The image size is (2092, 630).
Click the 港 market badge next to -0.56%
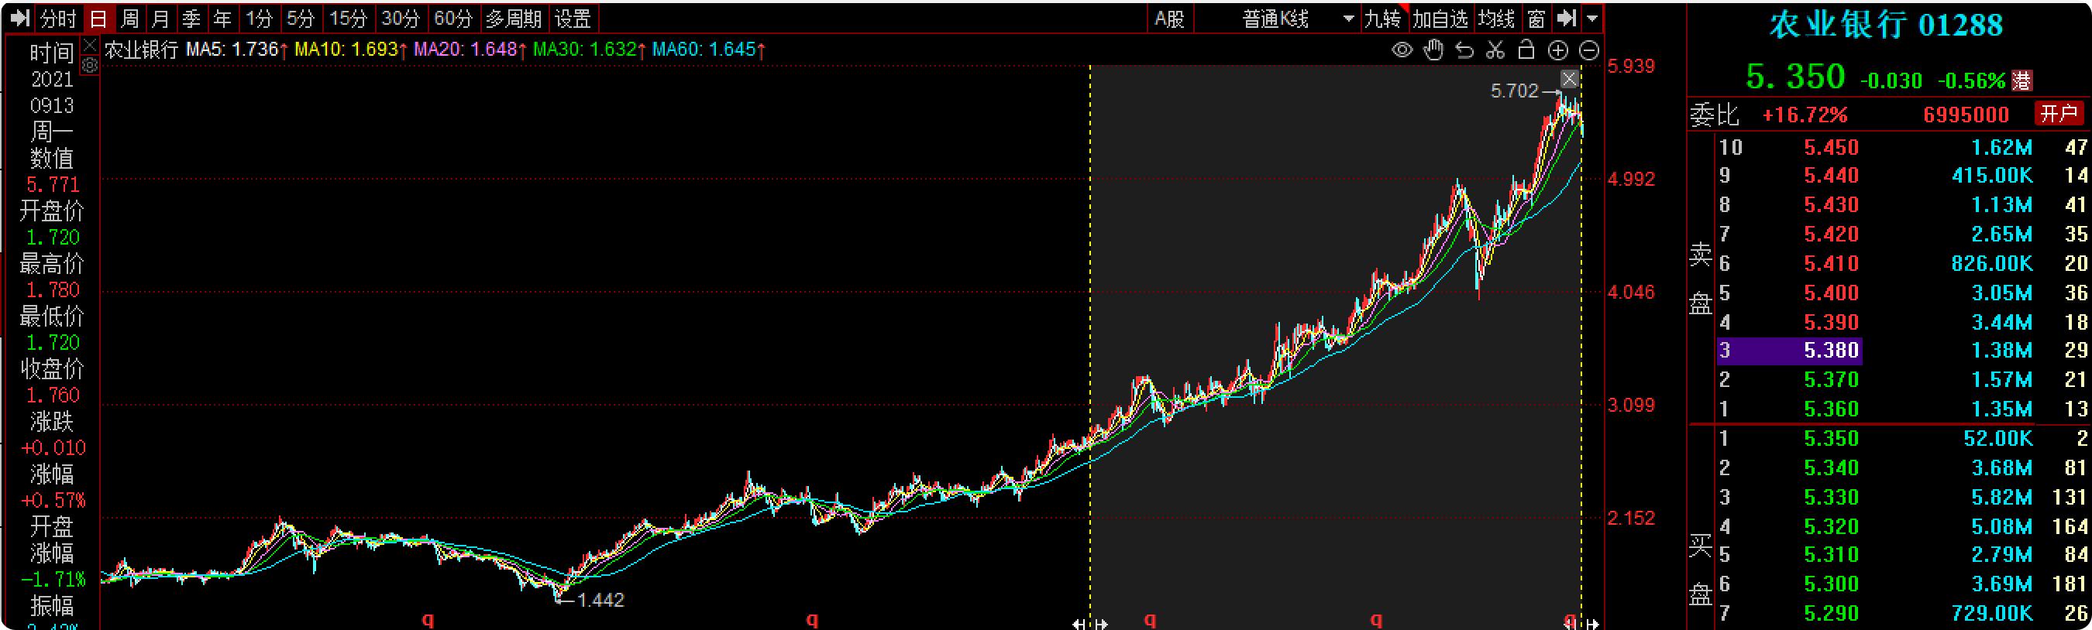coord(2021,80)
